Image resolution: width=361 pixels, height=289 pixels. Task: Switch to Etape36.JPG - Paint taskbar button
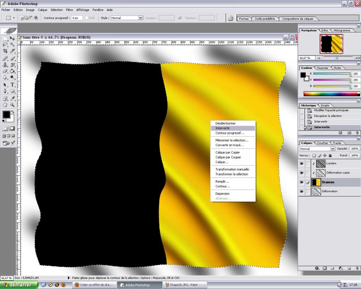[185, 285]
